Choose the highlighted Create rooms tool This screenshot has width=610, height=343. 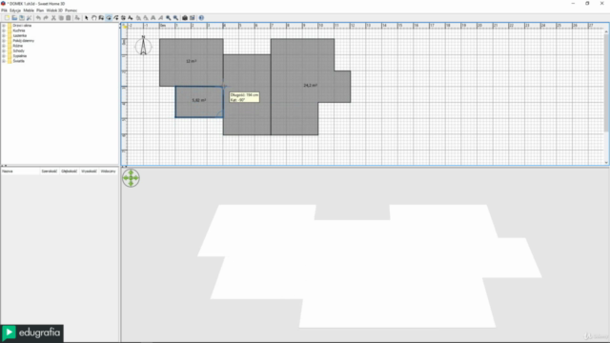[109, 18]
